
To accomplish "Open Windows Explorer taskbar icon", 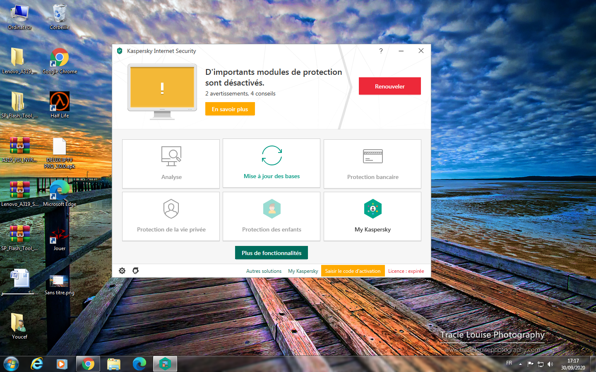I will coord(113,364).
